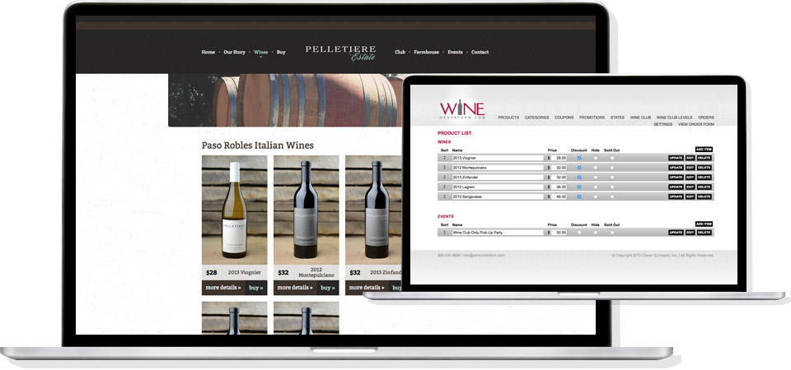Open Our Story on Pelletiere site
The image size is (791, 370).
coord(235,52)
